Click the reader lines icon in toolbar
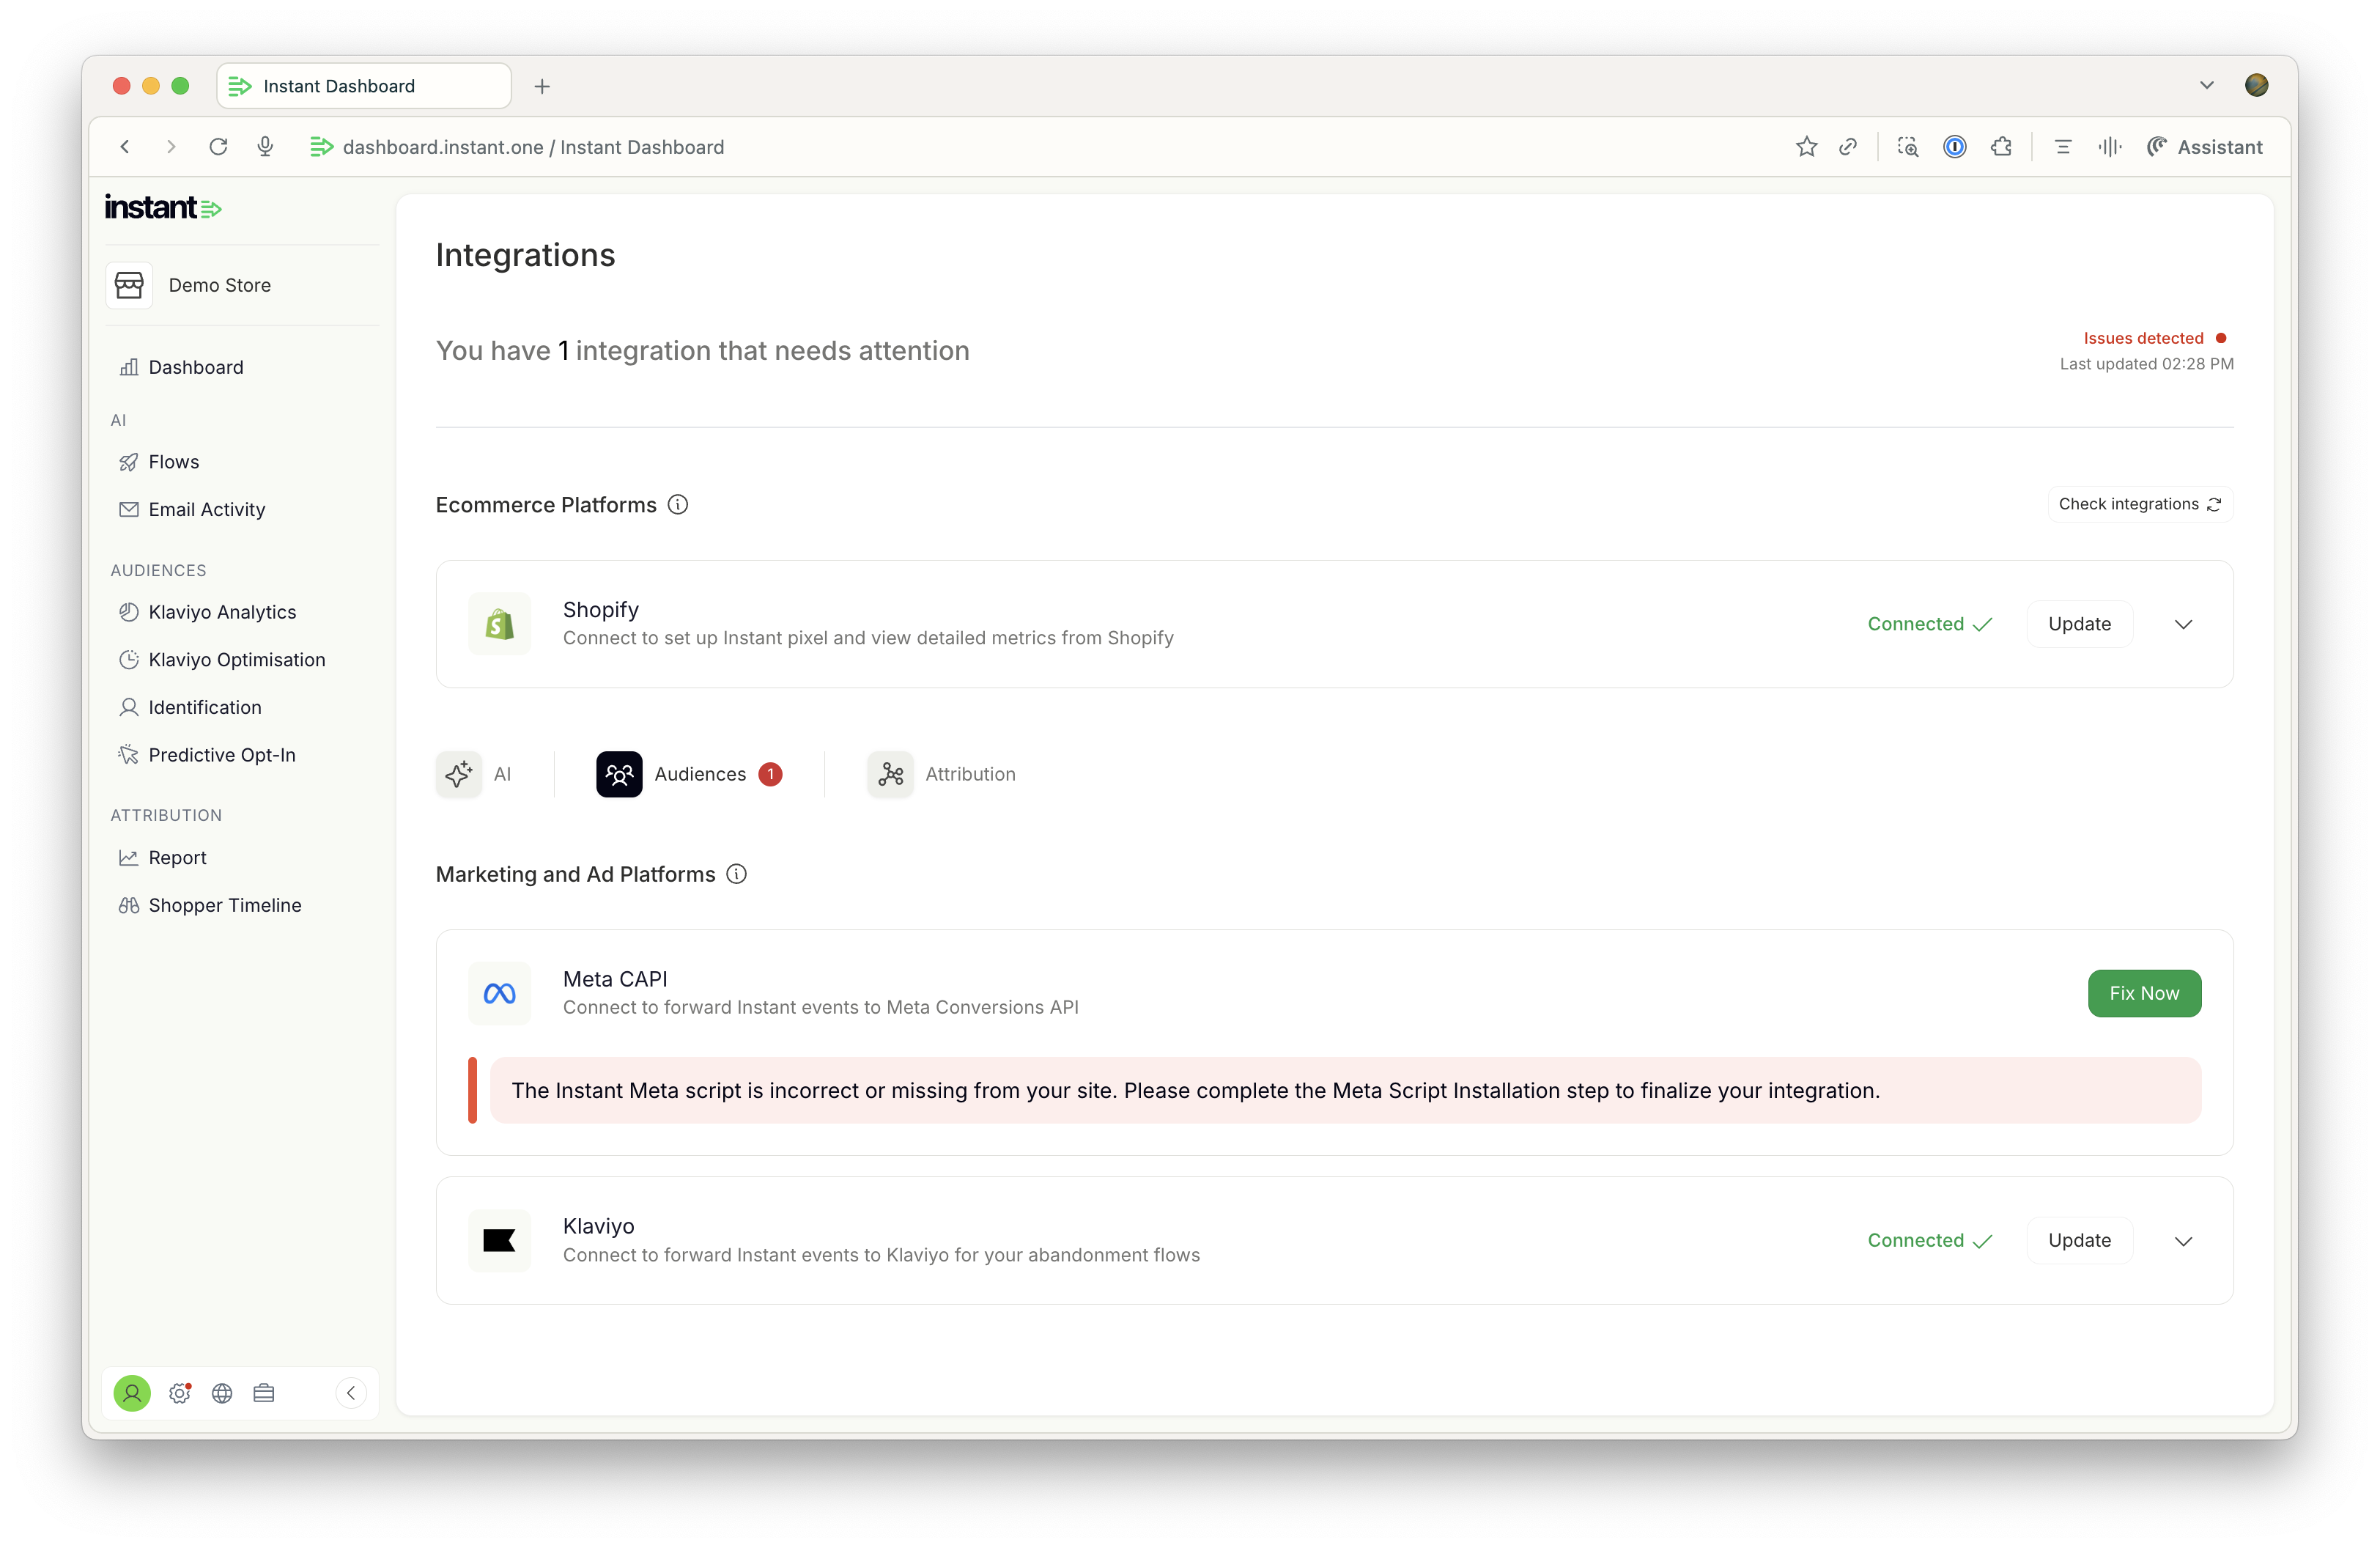Image resolution: width=2380 pixels, height=1548 pixels. pos(2062,147)
